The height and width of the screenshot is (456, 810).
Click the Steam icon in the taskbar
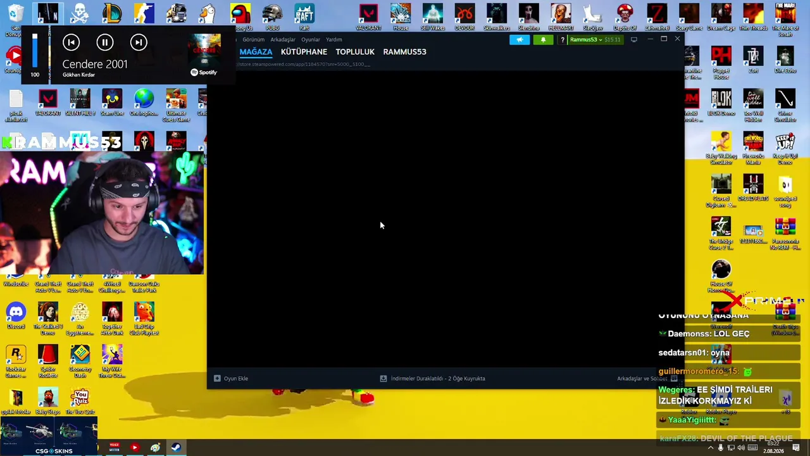(176, 448)
